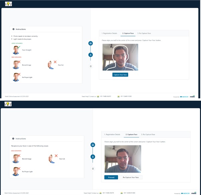Select Capture Face tab in the Proceed button panel
The height and width of the screenshot is (195, 201).
(131, 134)
